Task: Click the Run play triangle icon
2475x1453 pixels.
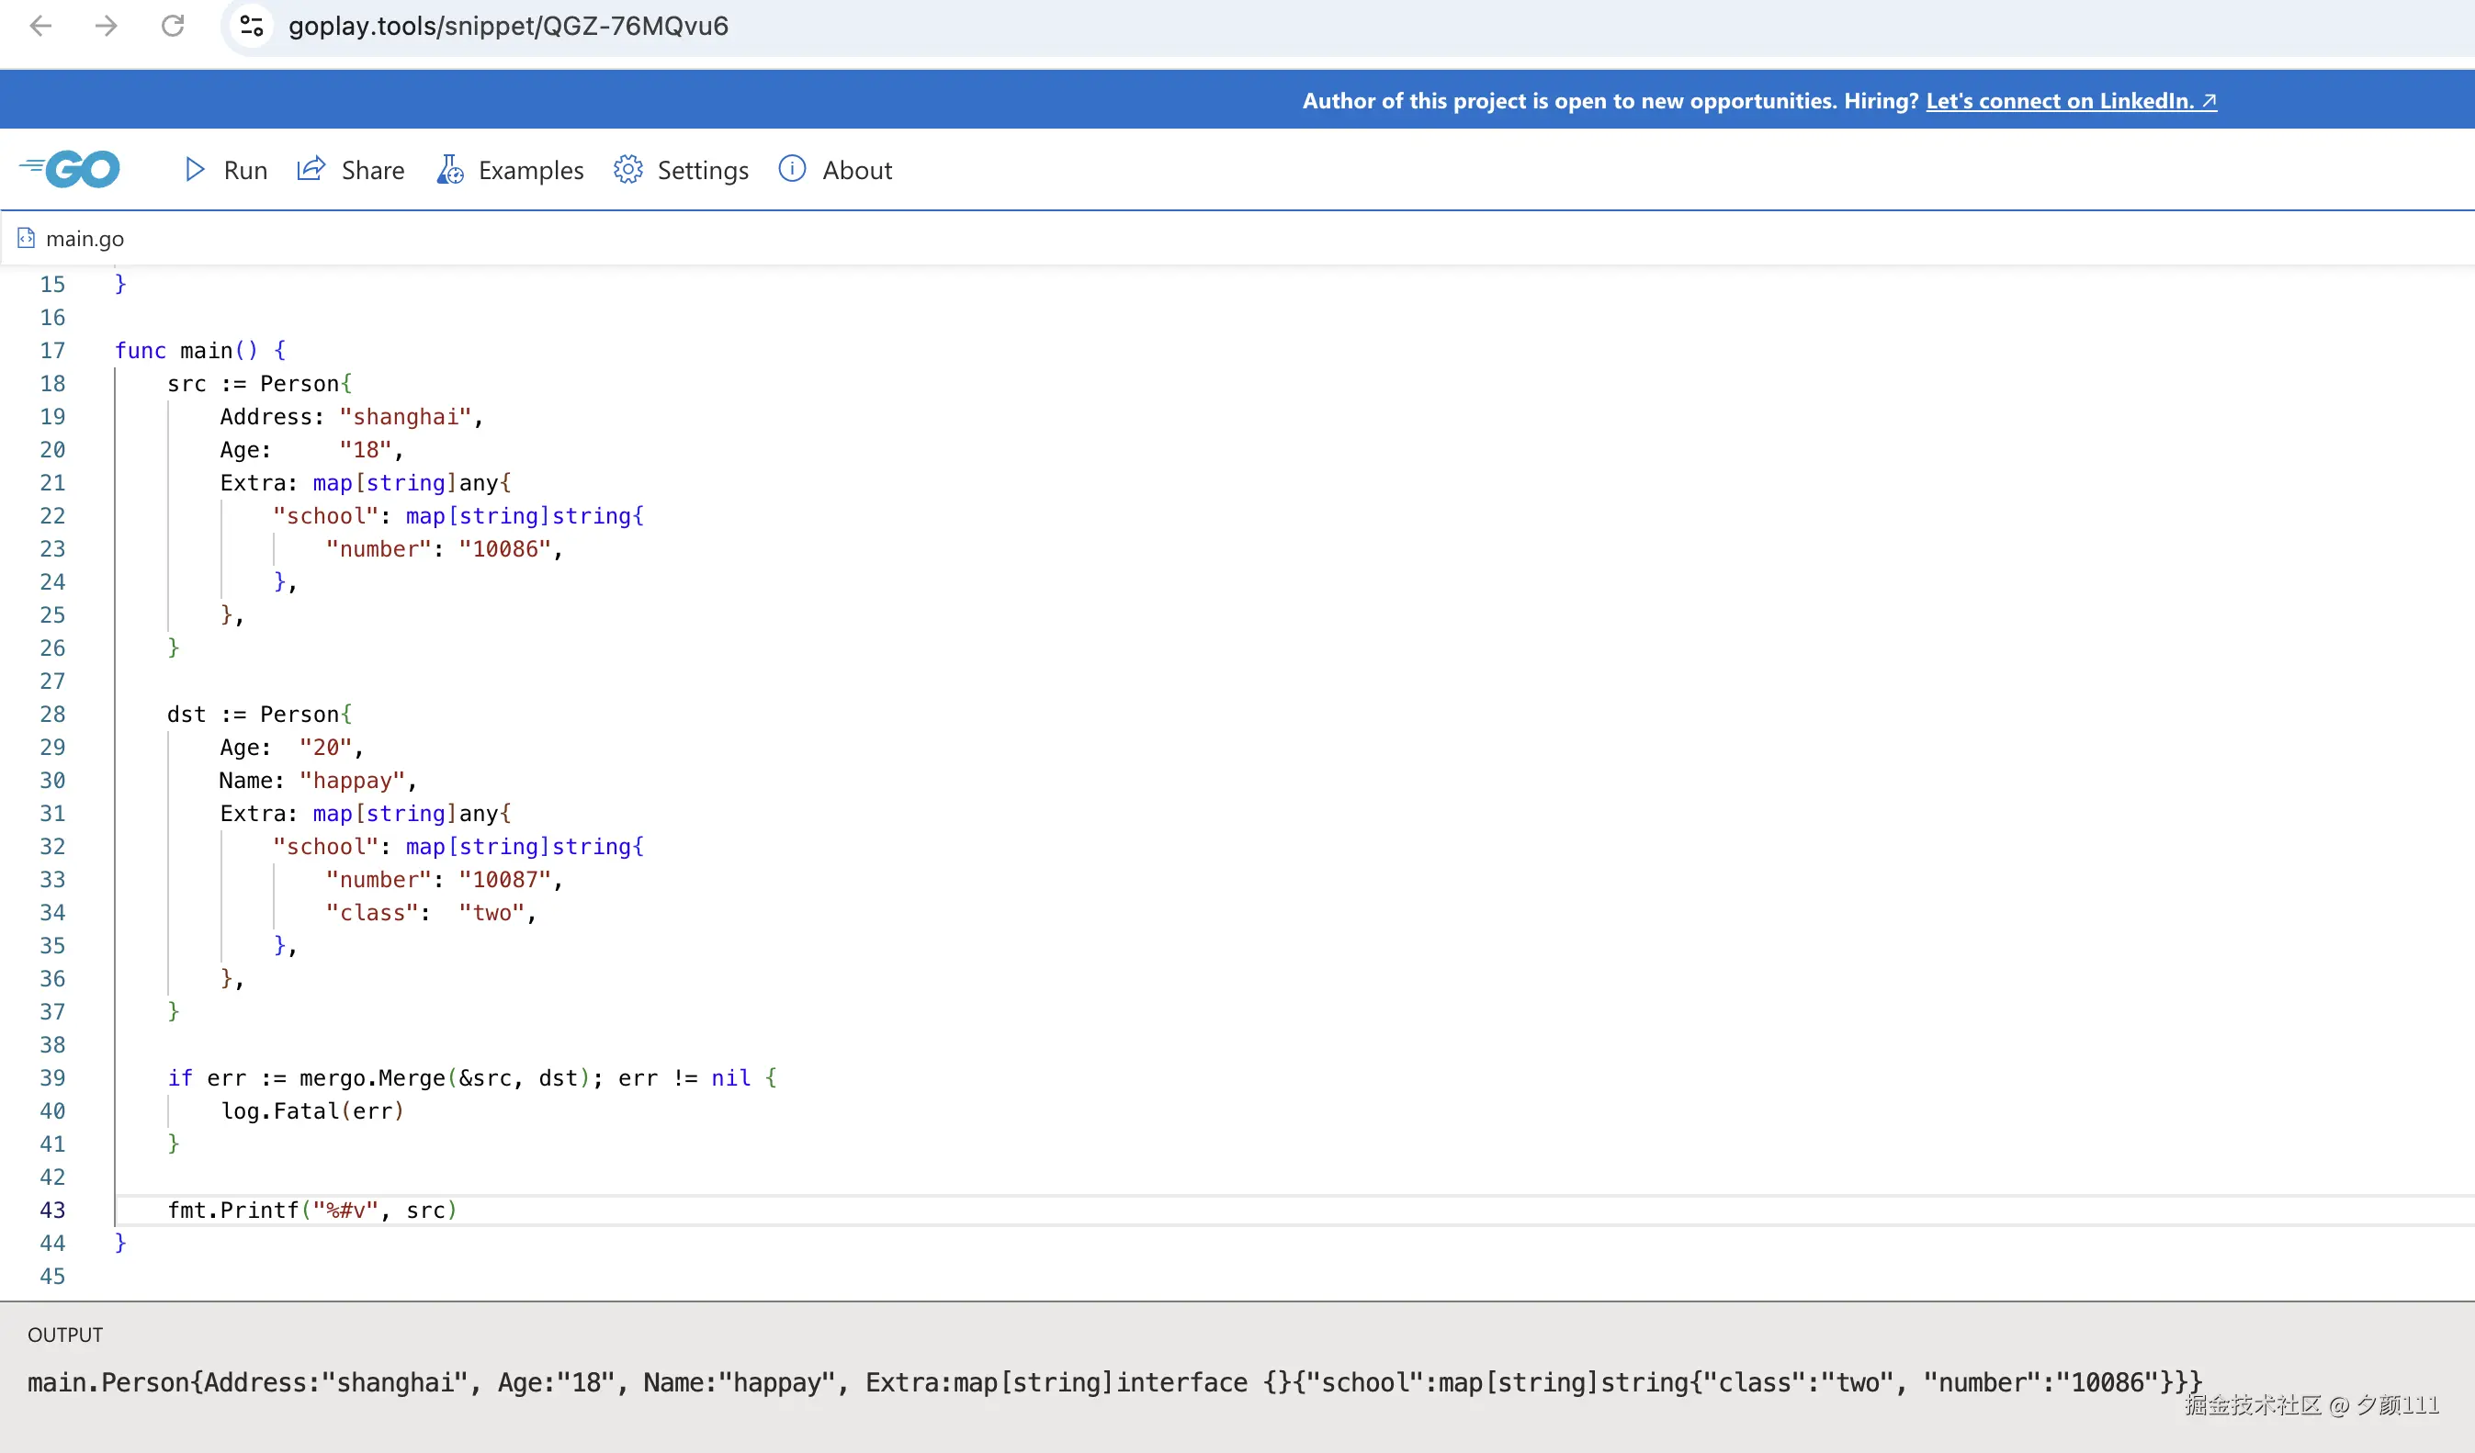Action: coord(195,170)
